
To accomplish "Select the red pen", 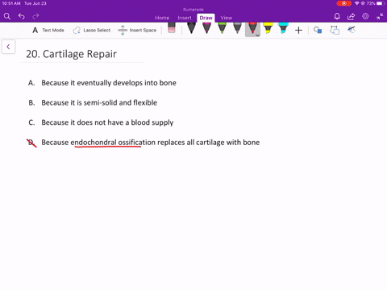I will (x=252, y=28).
